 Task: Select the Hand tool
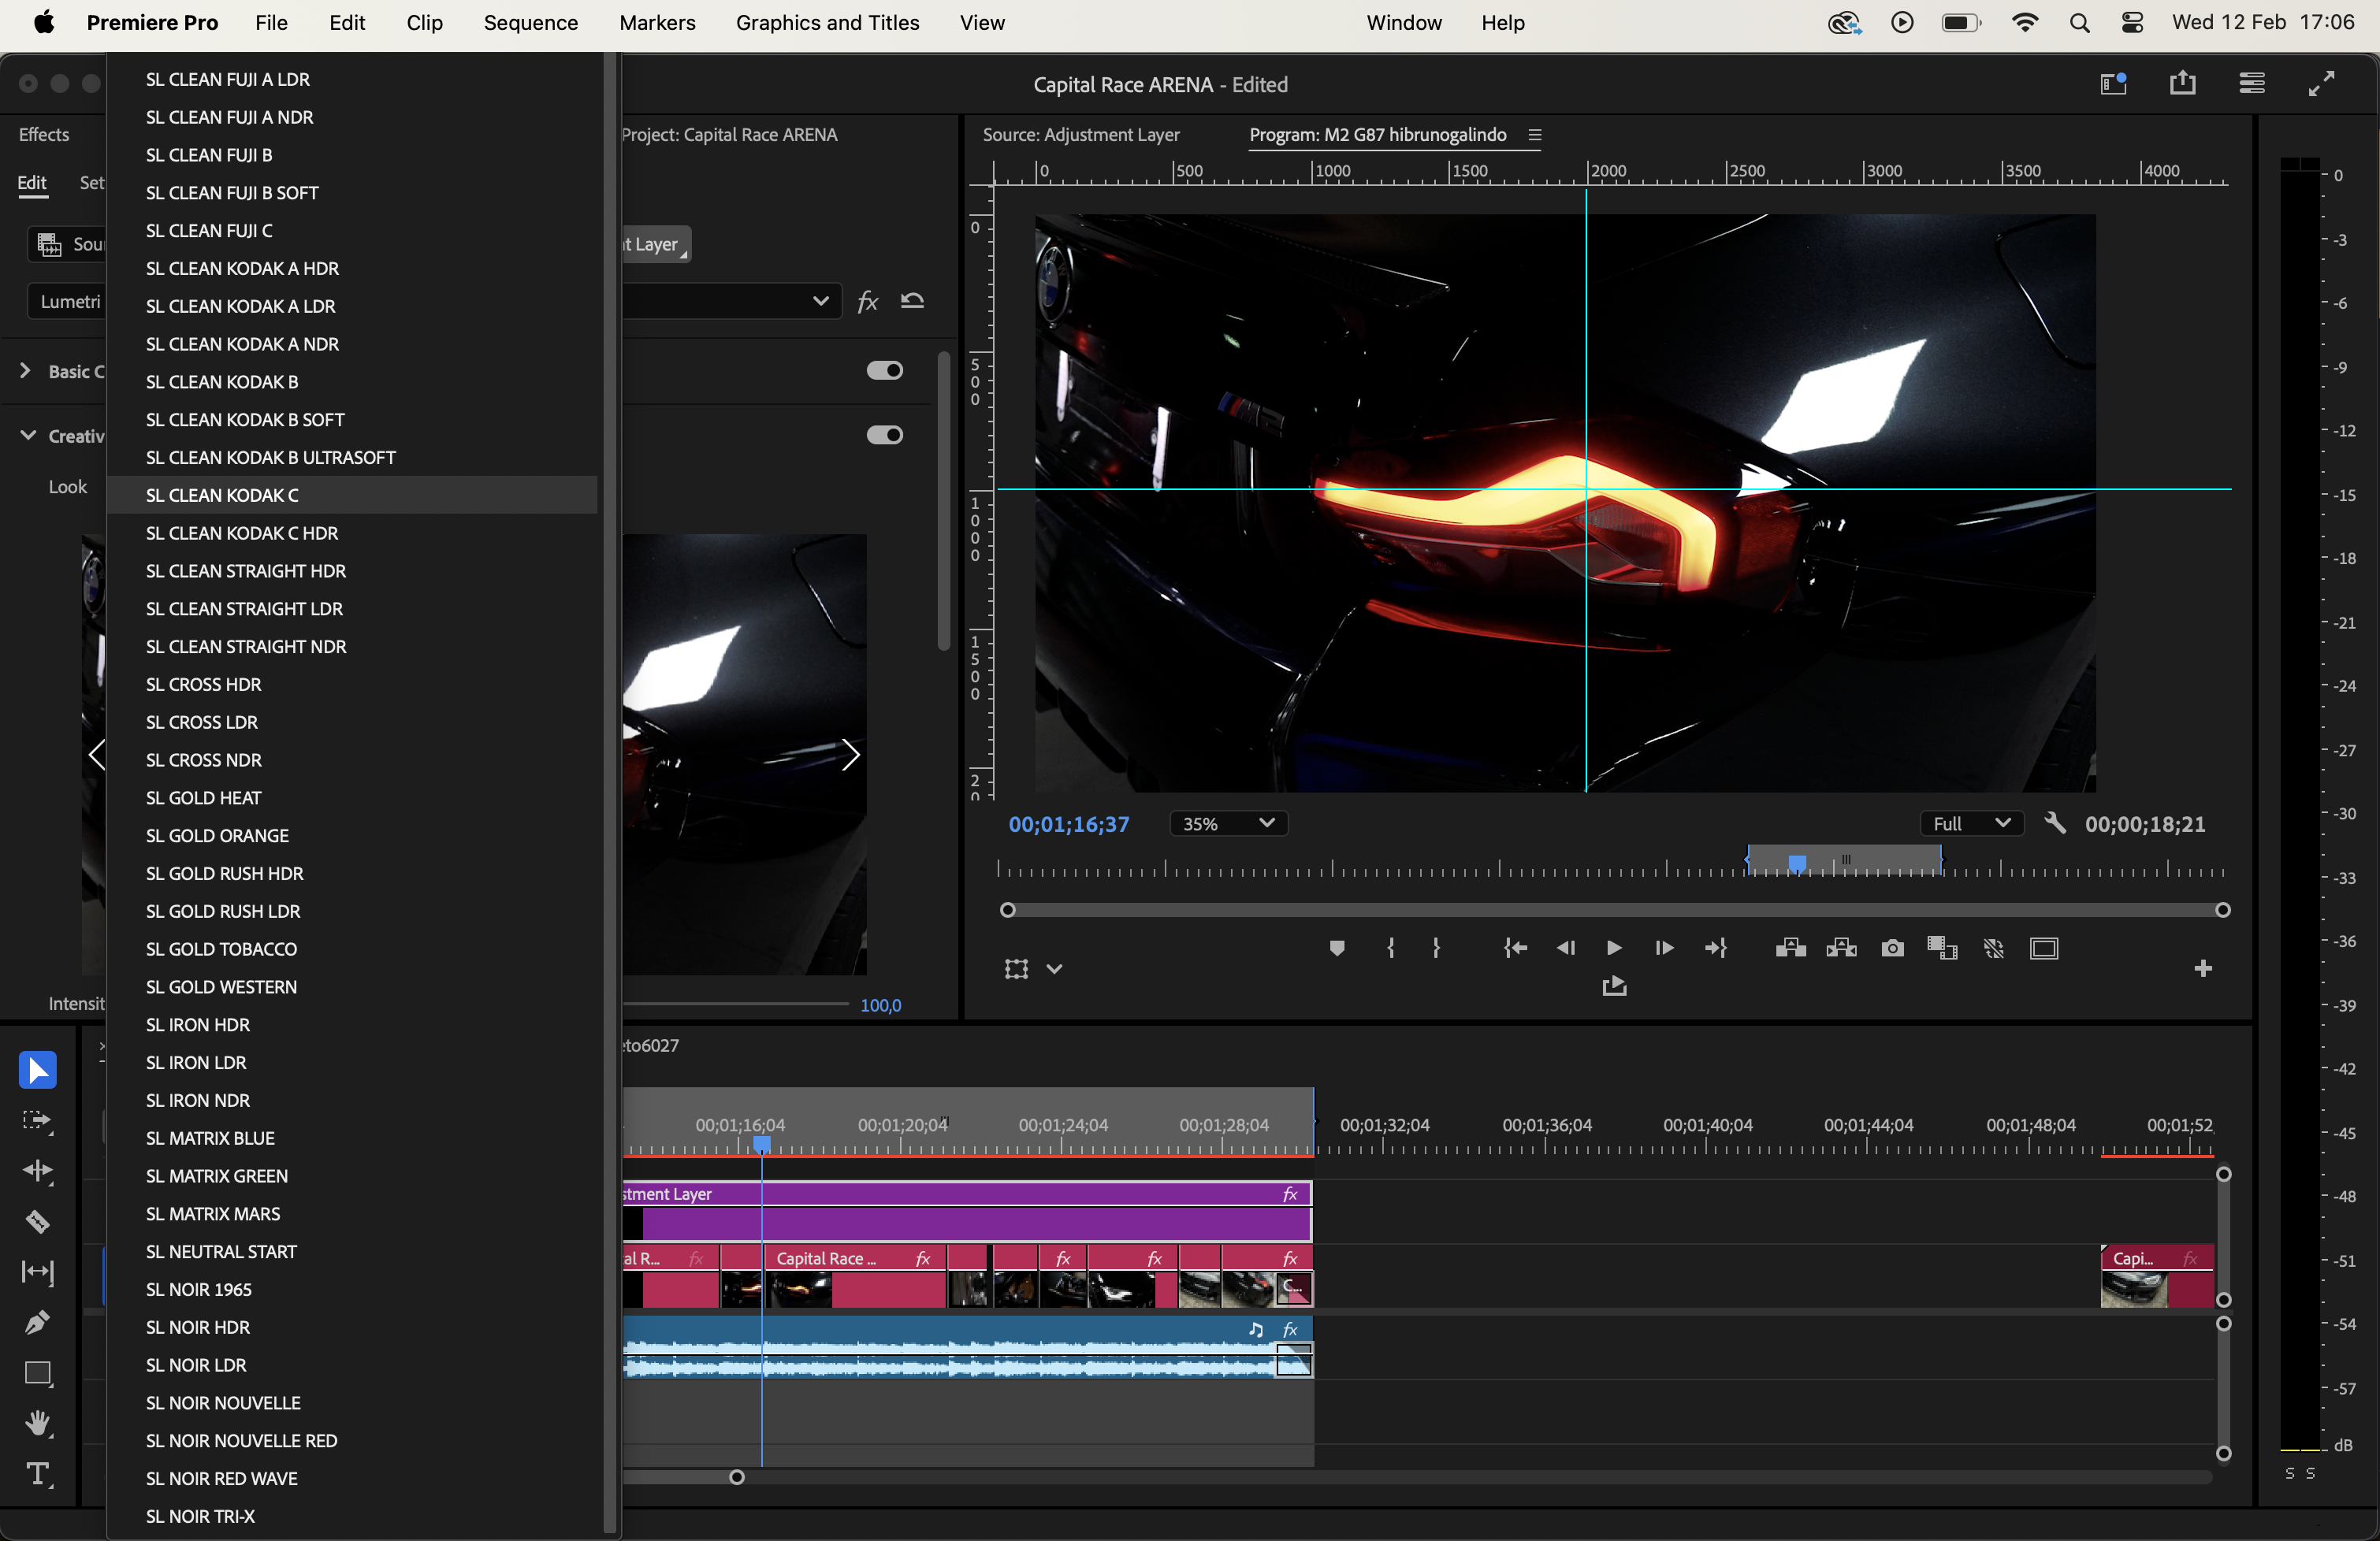37,1423
